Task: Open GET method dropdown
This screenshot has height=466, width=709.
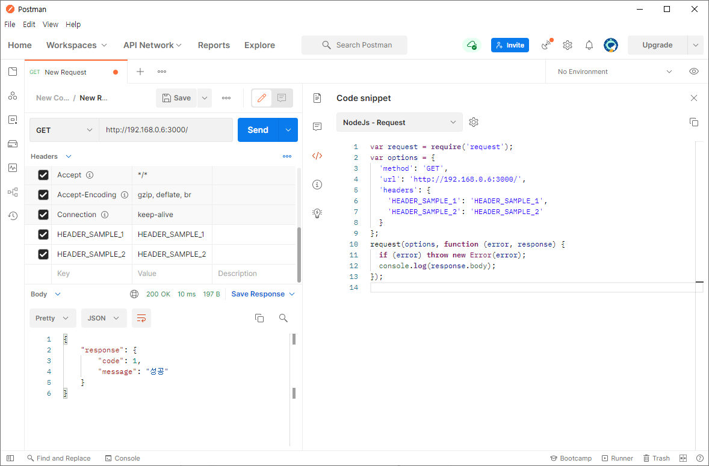Action: 64,130
